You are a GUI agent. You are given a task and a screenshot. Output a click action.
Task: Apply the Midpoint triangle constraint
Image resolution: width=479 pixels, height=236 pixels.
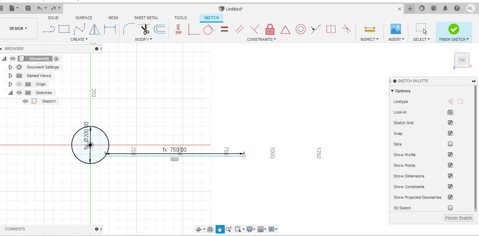pyautogui.click(x=285, y=29)
